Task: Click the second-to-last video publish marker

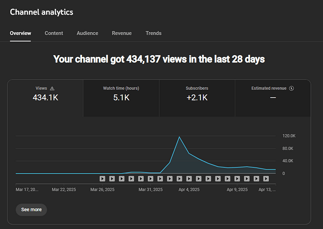Action: tap(257, 179)
